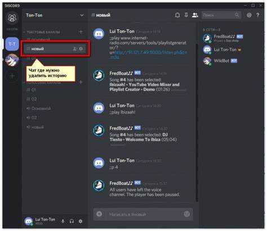Create invite for новый channel
Viewport: 267px width, 231px height.
point(75,49)
